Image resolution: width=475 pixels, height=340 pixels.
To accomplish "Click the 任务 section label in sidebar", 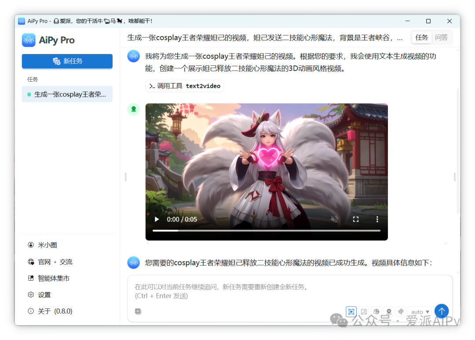I will point(33,80).
